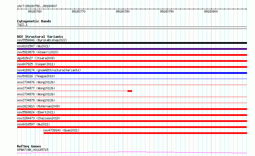The width and height of the screenshot is (255, 156).
Task: Open the nsv6101547 (Wu2021) variant label
Action: (34, 46)
